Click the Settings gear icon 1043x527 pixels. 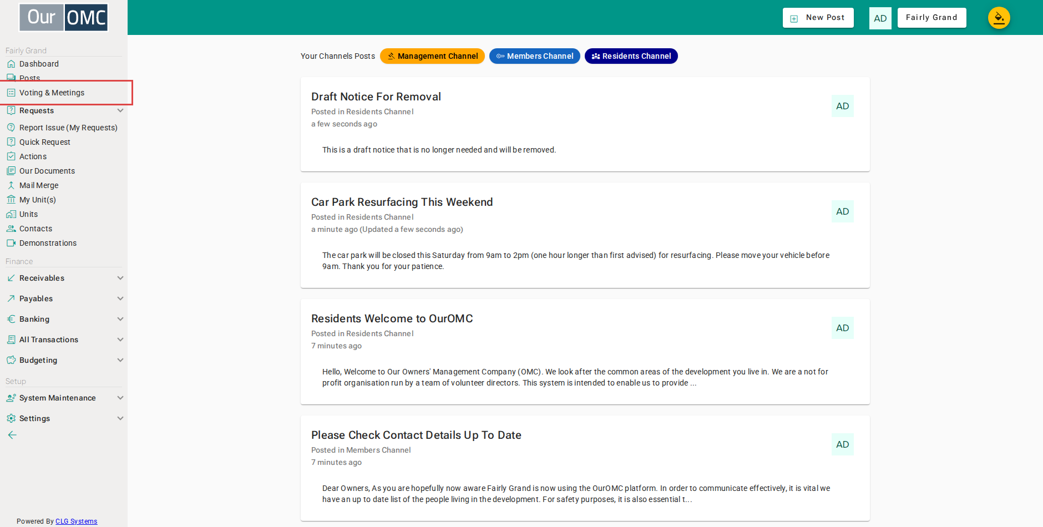click(11, 418)
